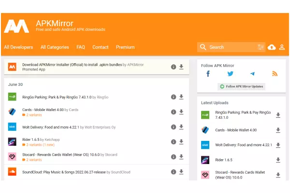
Task: Download Stocard Wear OS from main list
Action: 181,157
